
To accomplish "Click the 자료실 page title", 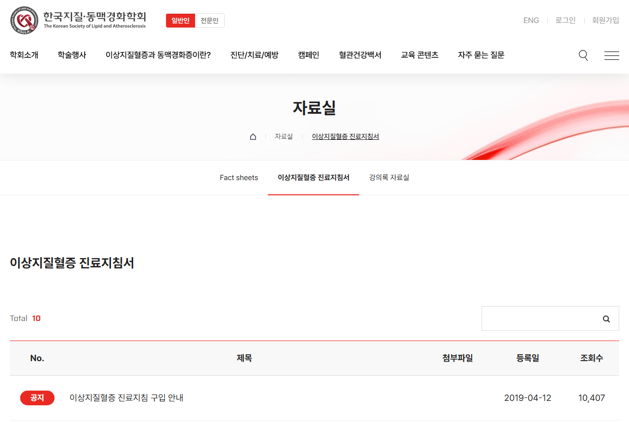I will [x=314, y=107].
